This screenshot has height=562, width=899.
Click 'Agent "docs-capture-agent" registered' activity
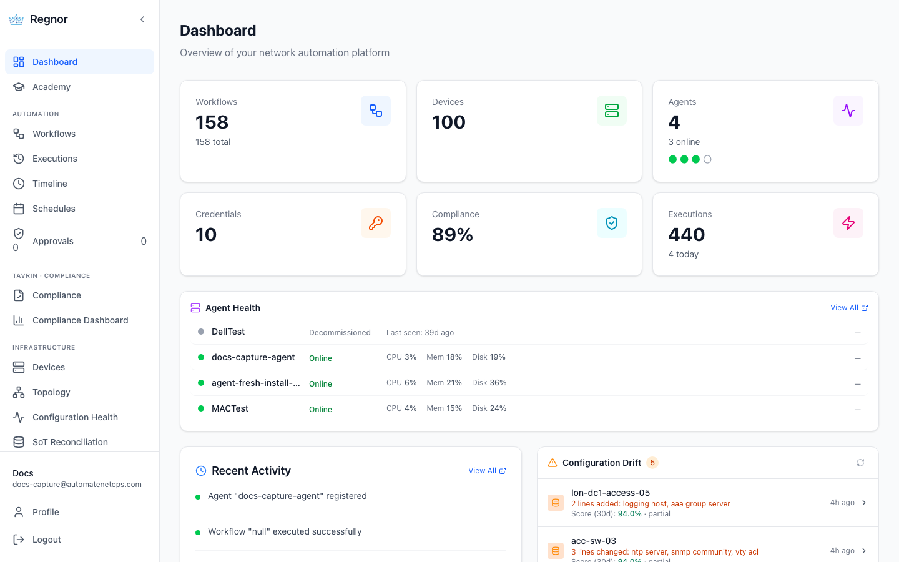point(287,496)
